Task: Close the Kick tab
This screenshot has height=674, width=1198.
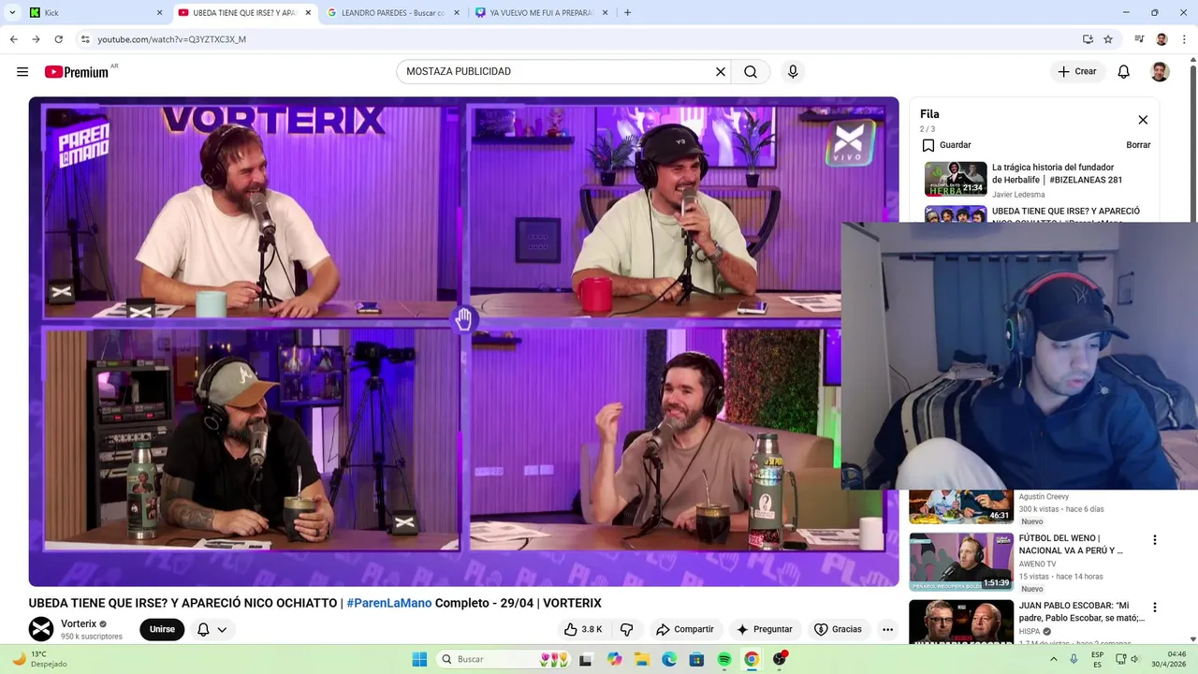Action: click(159, 13)
